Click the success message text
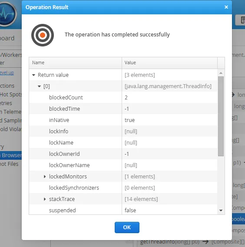This screenshot has height=247, width=245. pyautogui.click(x=117, y=35)
